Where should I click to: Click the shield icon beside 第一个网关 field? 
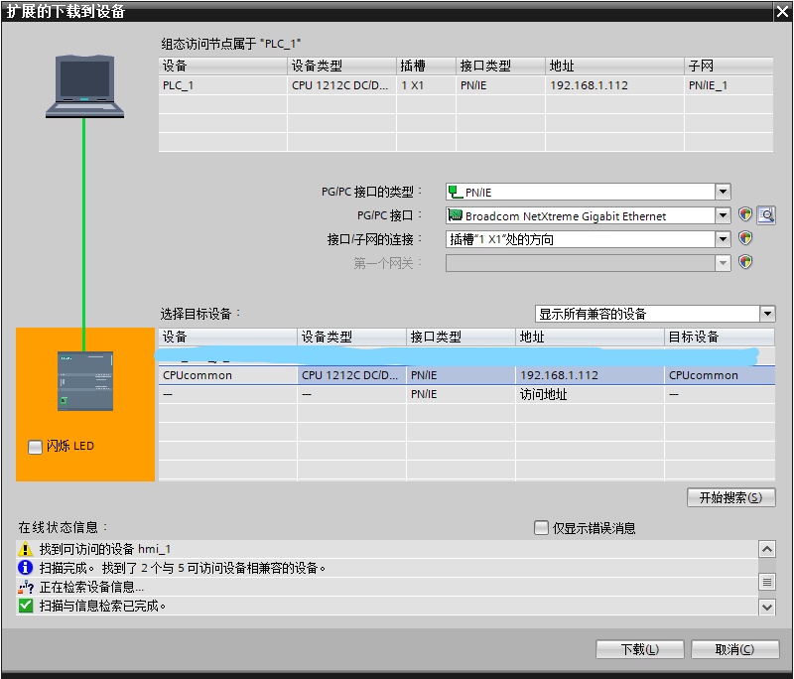(x=745, y=262)
